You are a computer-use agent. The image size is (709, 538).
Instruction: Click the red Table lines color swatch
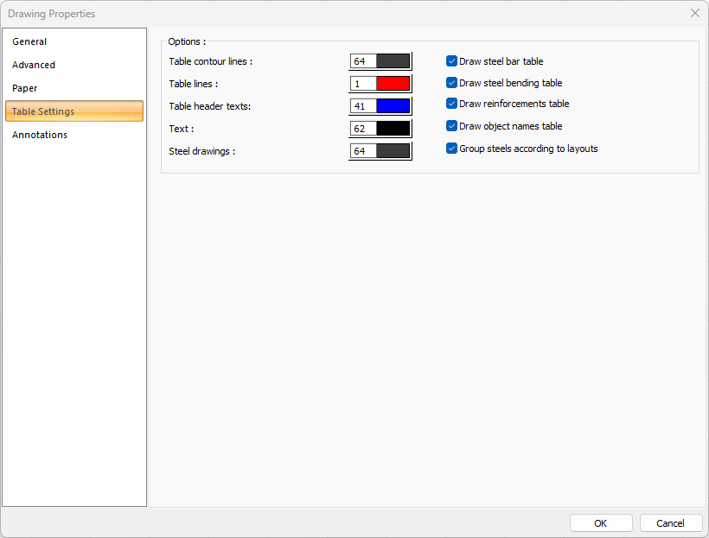[x=393, y=84]
